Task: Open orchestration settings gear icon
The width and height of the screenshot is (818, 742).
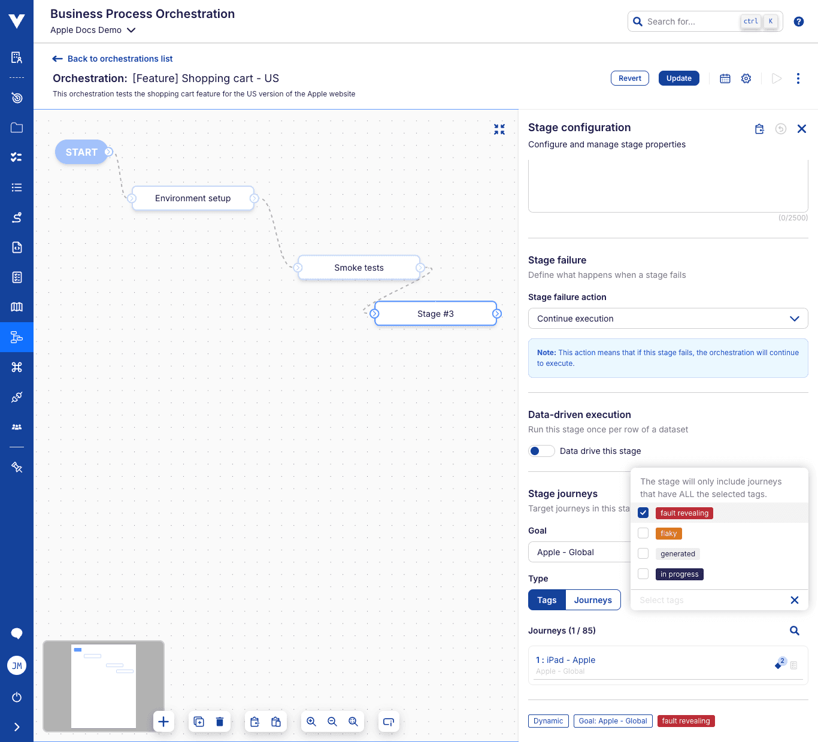Action: pyautogui.click(x=746, y=78)
